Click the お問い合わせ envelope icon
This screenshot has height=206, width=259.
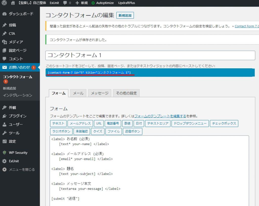point(5,67)
